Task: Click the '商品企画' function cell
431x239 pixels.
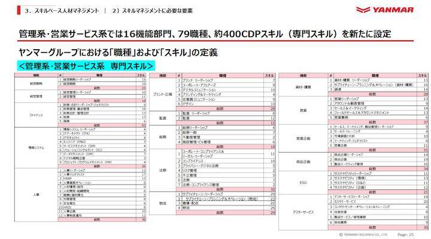Action: click(x=303, y=162)
